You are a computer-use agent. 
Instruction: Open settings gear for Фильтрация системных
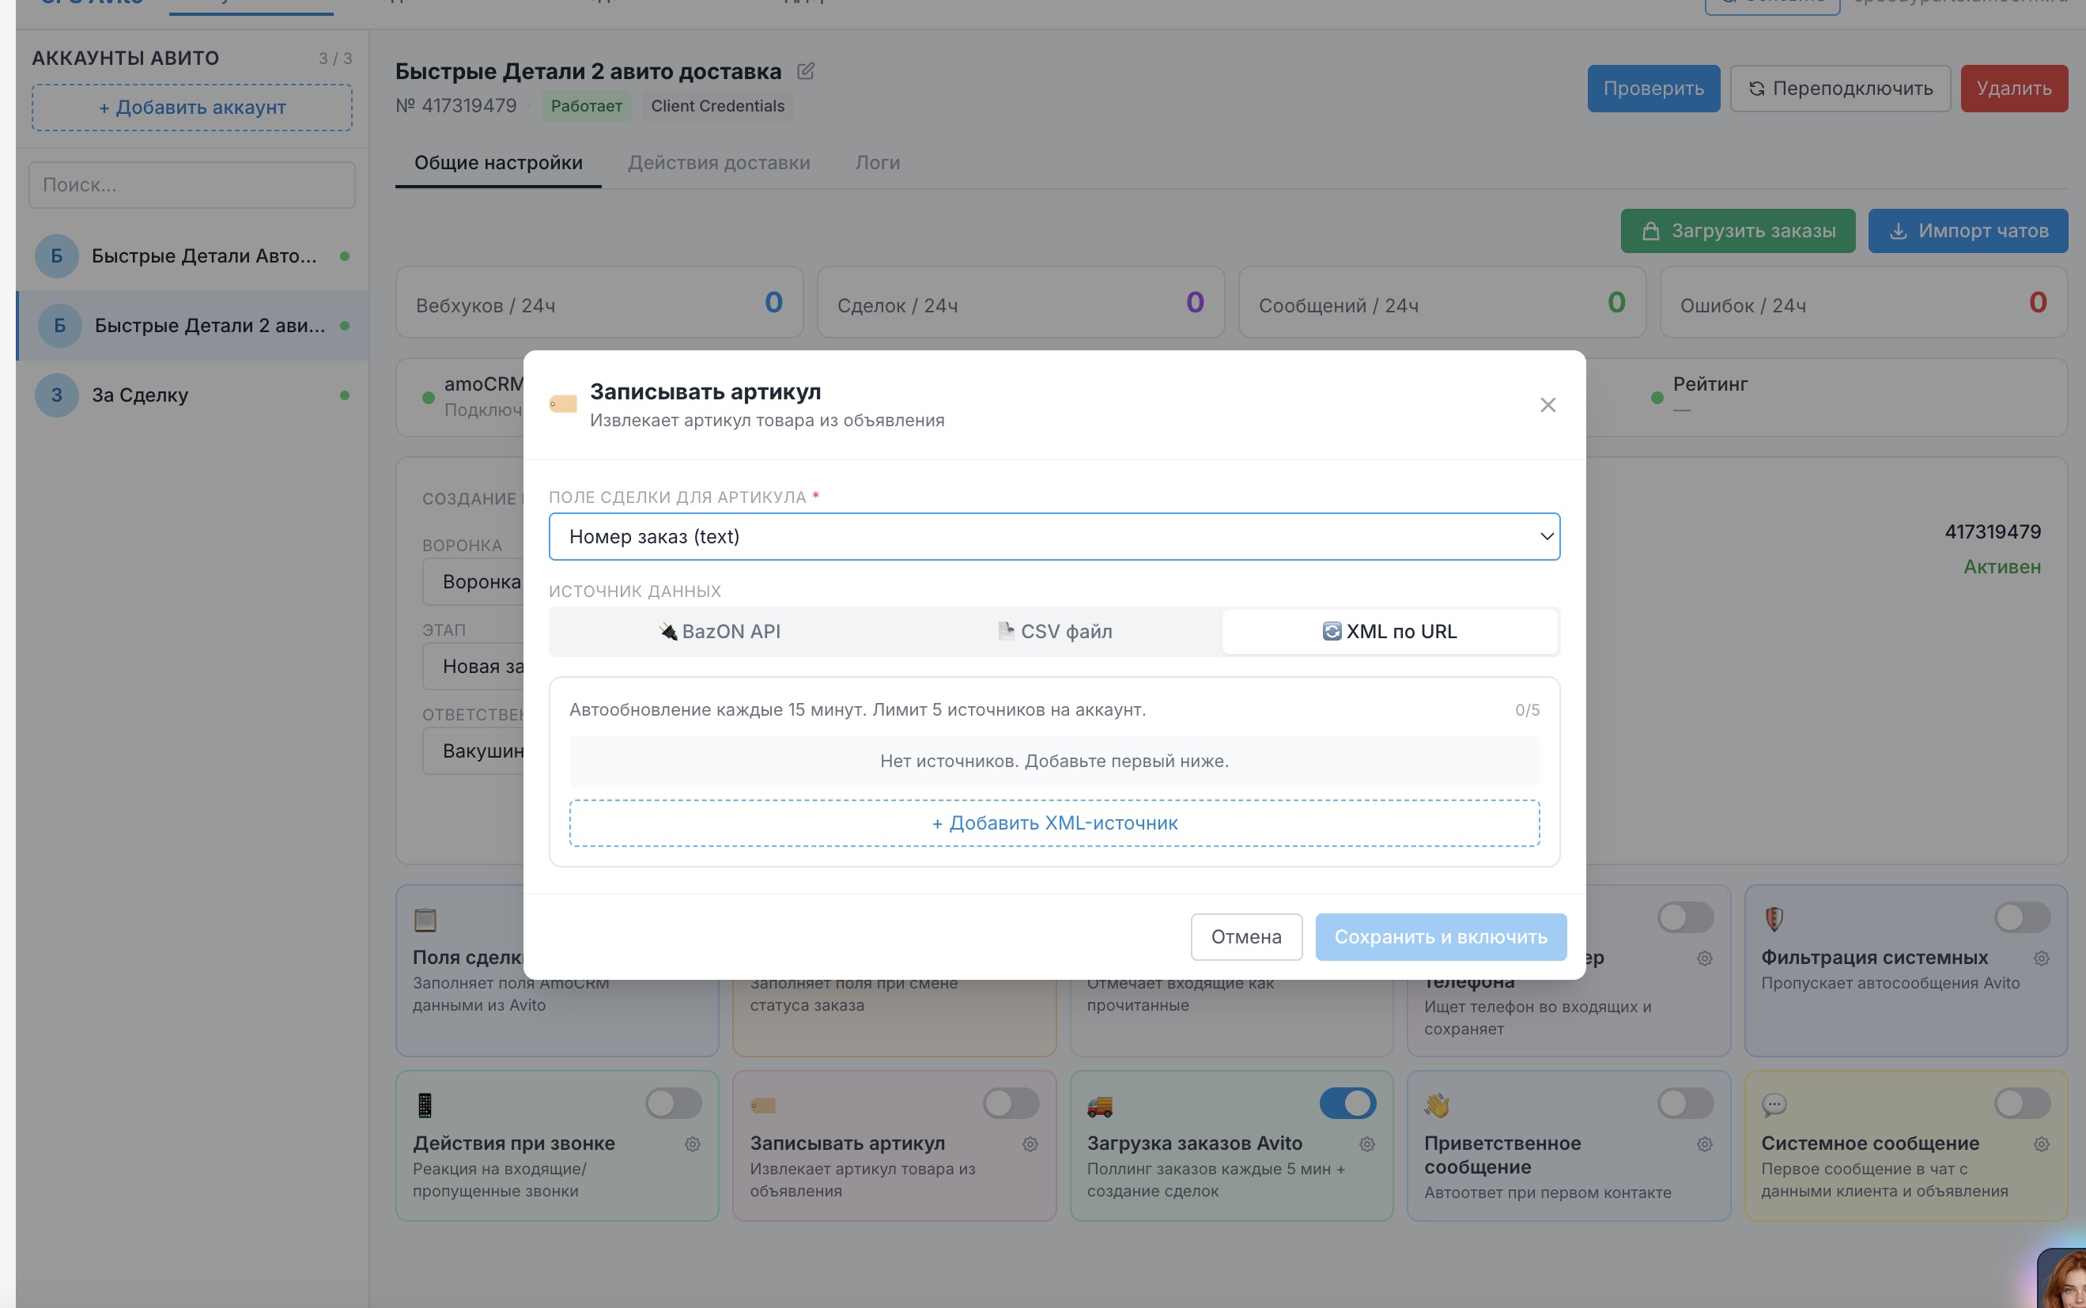[x=2041, y=958]
